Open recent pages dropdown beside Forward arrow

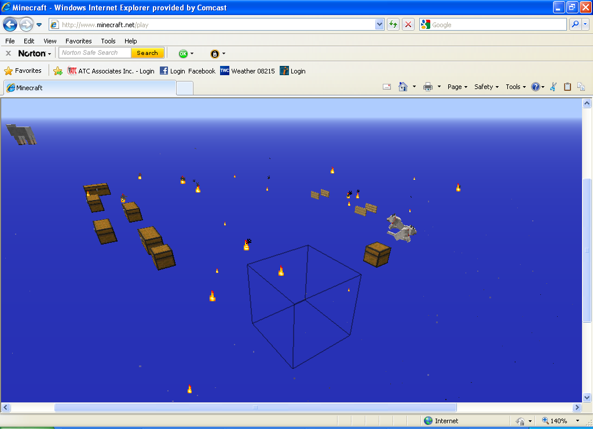coord(39,25)
